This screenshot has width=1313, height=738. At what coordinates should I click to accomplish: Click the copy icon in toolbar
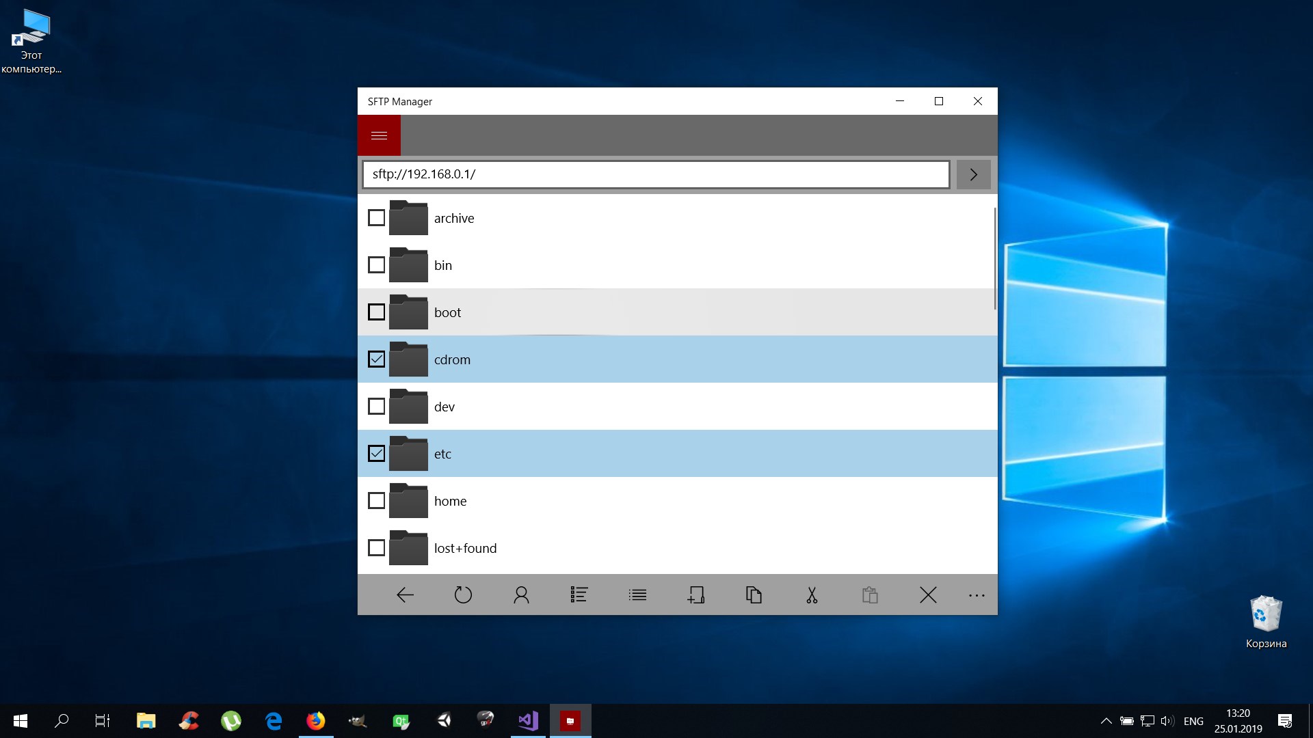(754, 595)
